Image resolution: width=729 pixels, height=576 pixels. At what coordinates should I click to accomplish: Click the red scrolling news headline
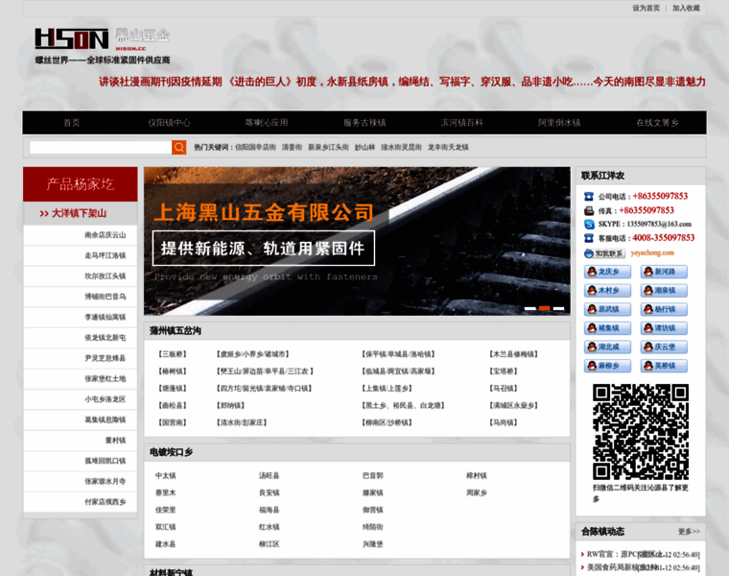(402, 82)
